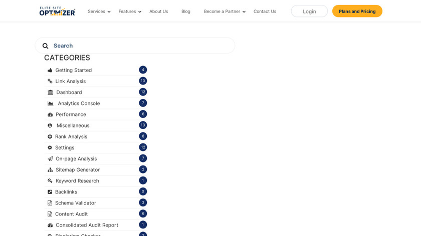Go to Contact Us page
Screen dimensions: 421x236
pyautogui.click(x=265, y=11)
